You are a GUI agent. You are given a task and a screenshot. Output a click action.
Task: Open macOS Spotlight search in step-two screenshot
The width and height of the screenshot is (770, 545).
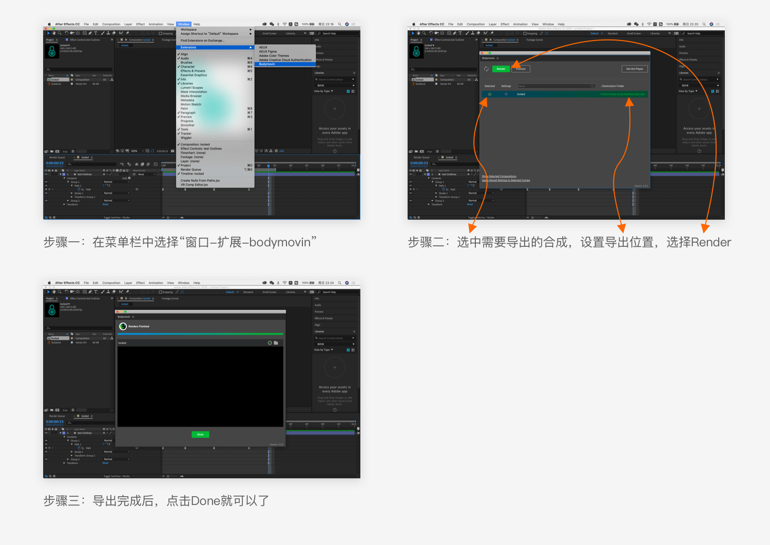coord(704,24)
